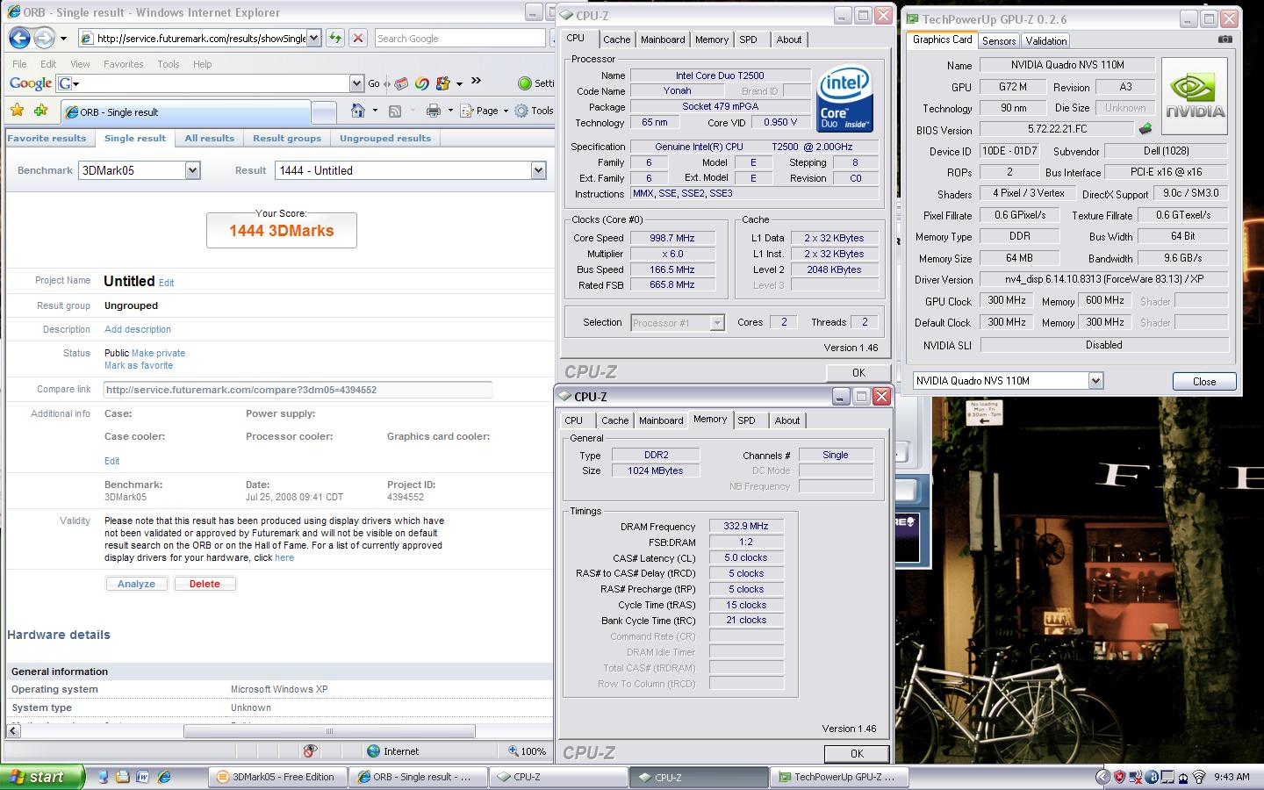Viewport: 1264px width, 790px height.
Task: Click the red Stop loading icon in IE
Action: tap(357, 38)
